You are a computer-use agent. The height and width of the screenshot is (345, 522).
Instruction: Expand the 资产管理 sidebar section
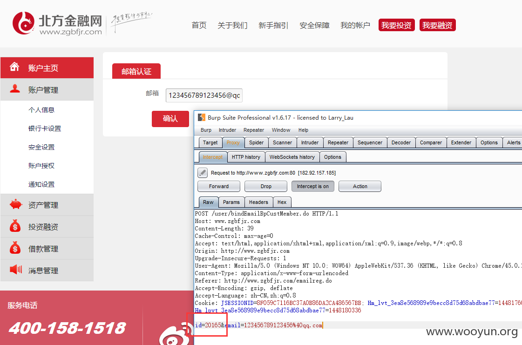pos(47,205)
